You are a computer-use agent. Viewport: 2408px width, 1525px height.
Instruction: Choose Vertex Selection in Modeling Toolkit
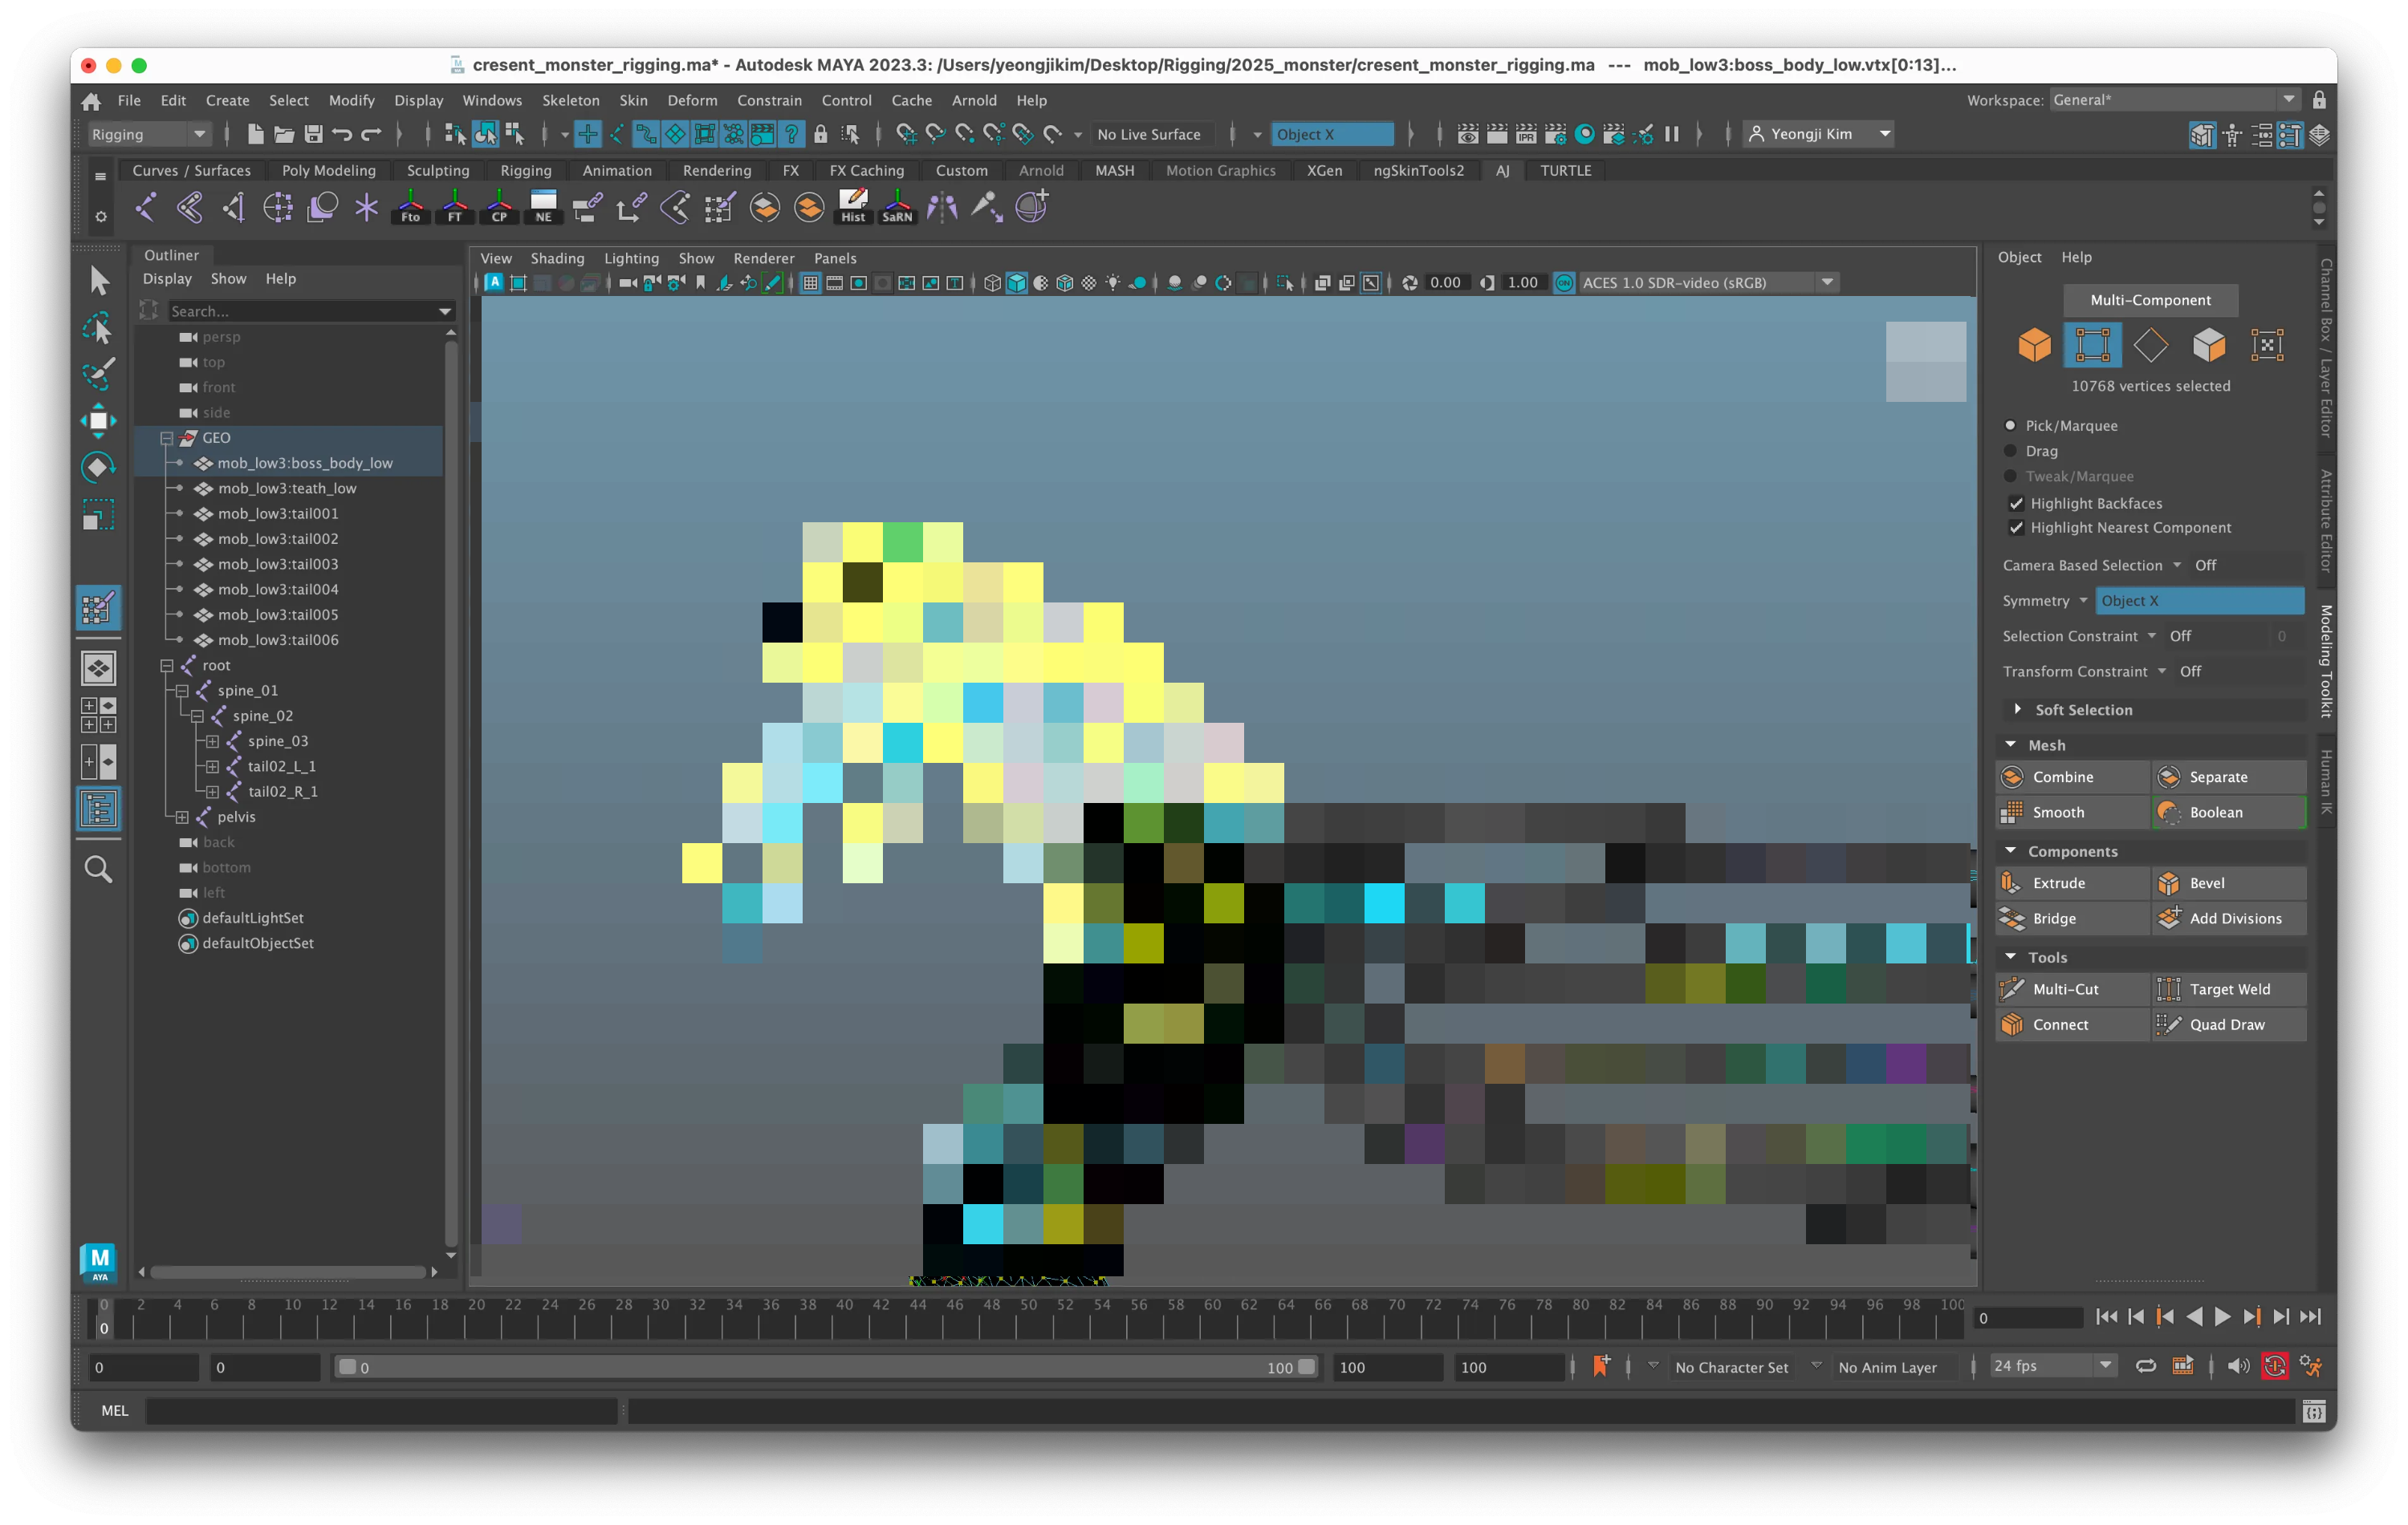click(x=2092, y=346)
